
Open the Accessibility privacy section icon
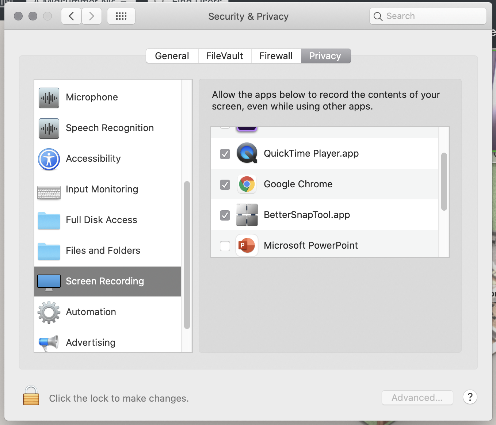pyautogui.click(x=49, y=160)
